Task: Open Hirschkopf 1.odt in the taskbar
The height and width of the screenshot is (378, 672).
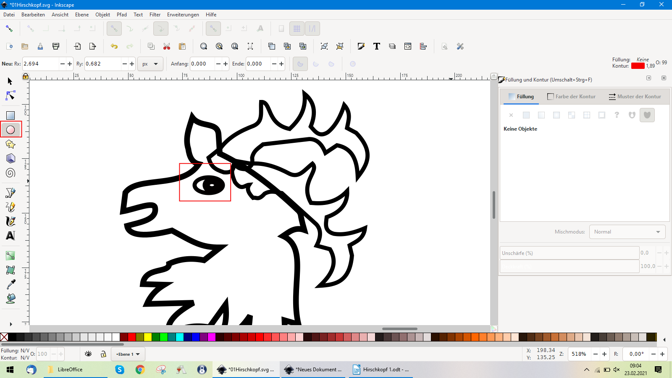Action: [381, 370]
